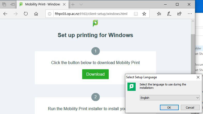Click 'Run the Mobility Print installer' text
Image resolution: width=203 pixels, height=114 pixels.
click(86, 109)
